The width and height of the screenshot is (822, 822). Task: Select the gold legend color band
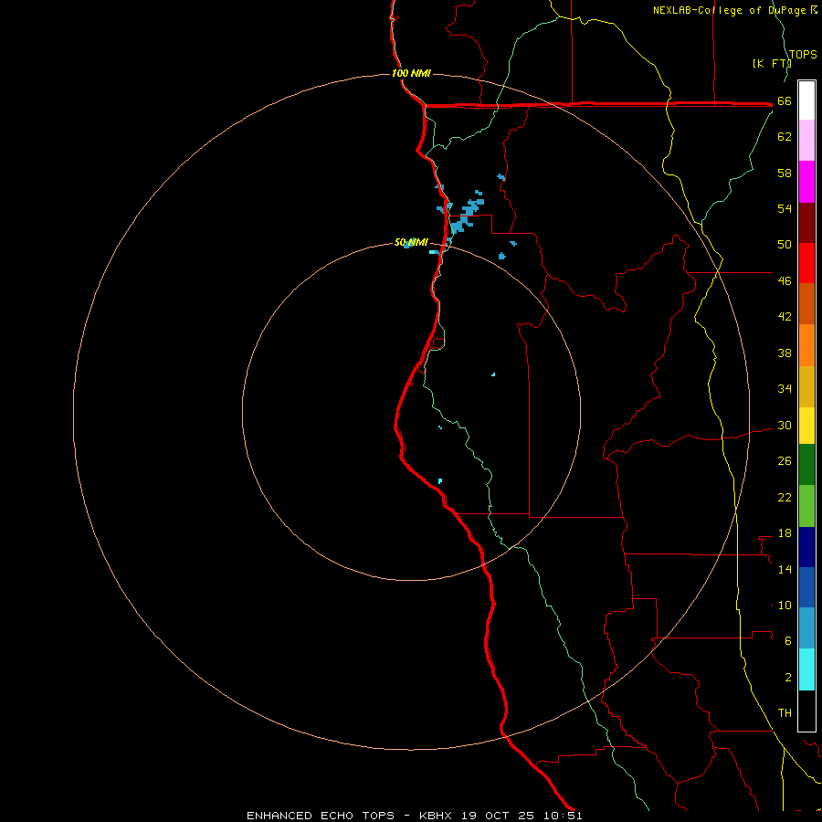806,386
